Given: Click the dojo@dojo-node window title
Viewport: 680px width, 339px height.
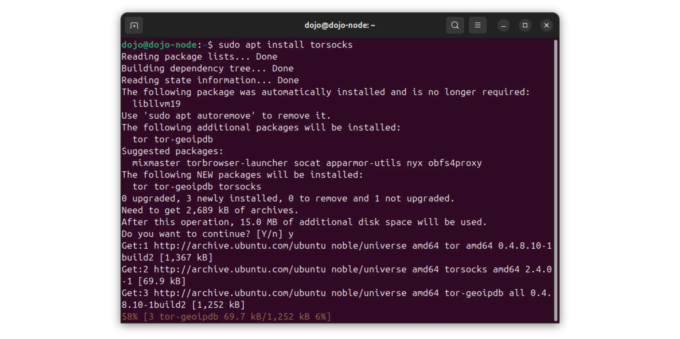Looking at the screenshot, I should click(x=339, y=26).
